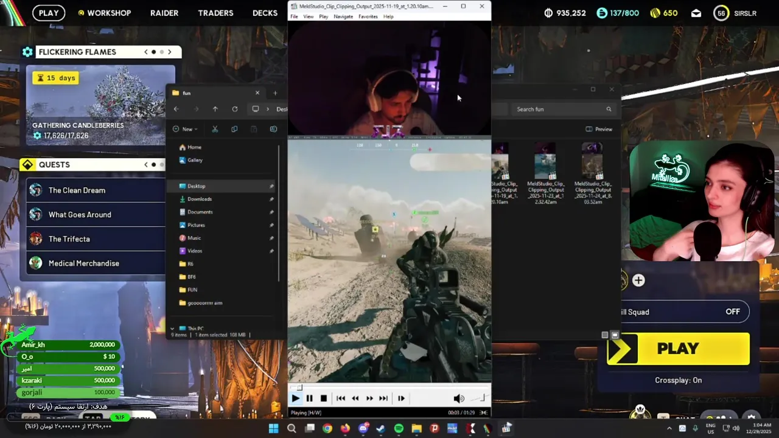Open the Play menu in the media player
This screenshot has height=438, width=779.
pos(324,16)
